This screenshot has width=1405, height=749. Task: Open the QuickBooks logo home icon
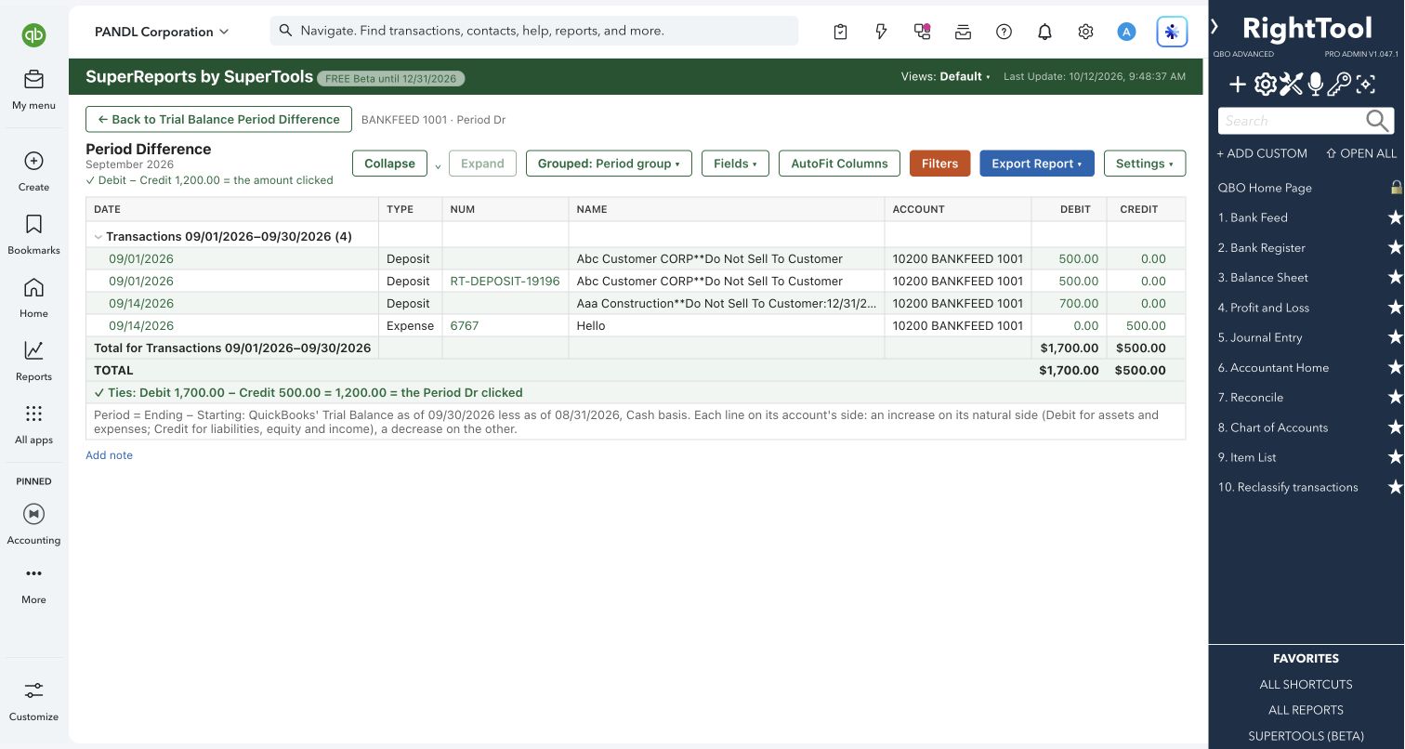point(34,35)
